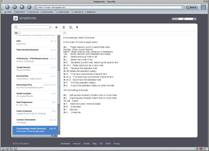Select the Interesting URLs note

[x=35, y=86]
